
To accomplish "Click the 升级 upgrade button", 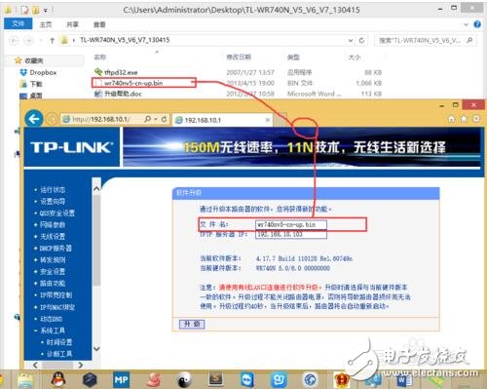I will tap(192, 324).
